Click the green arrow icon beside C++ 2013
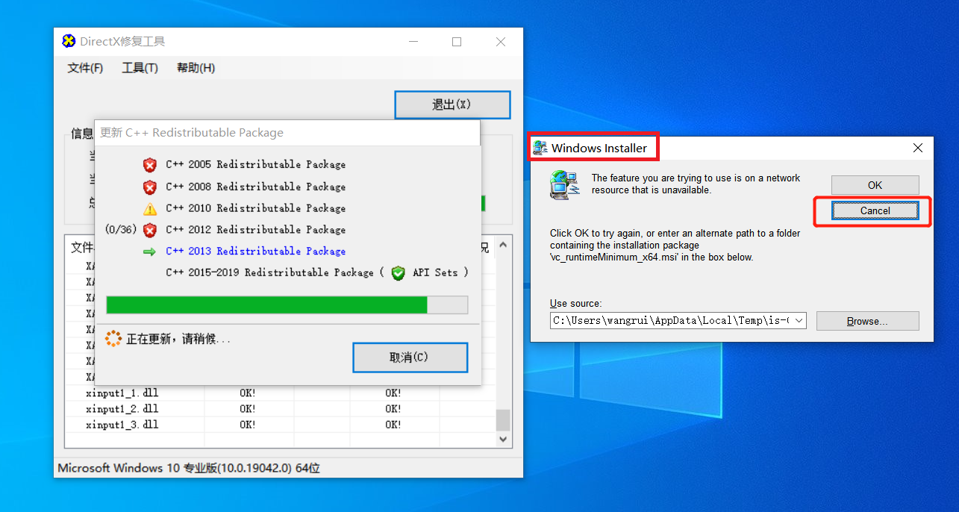 click(x=150, y=252)
